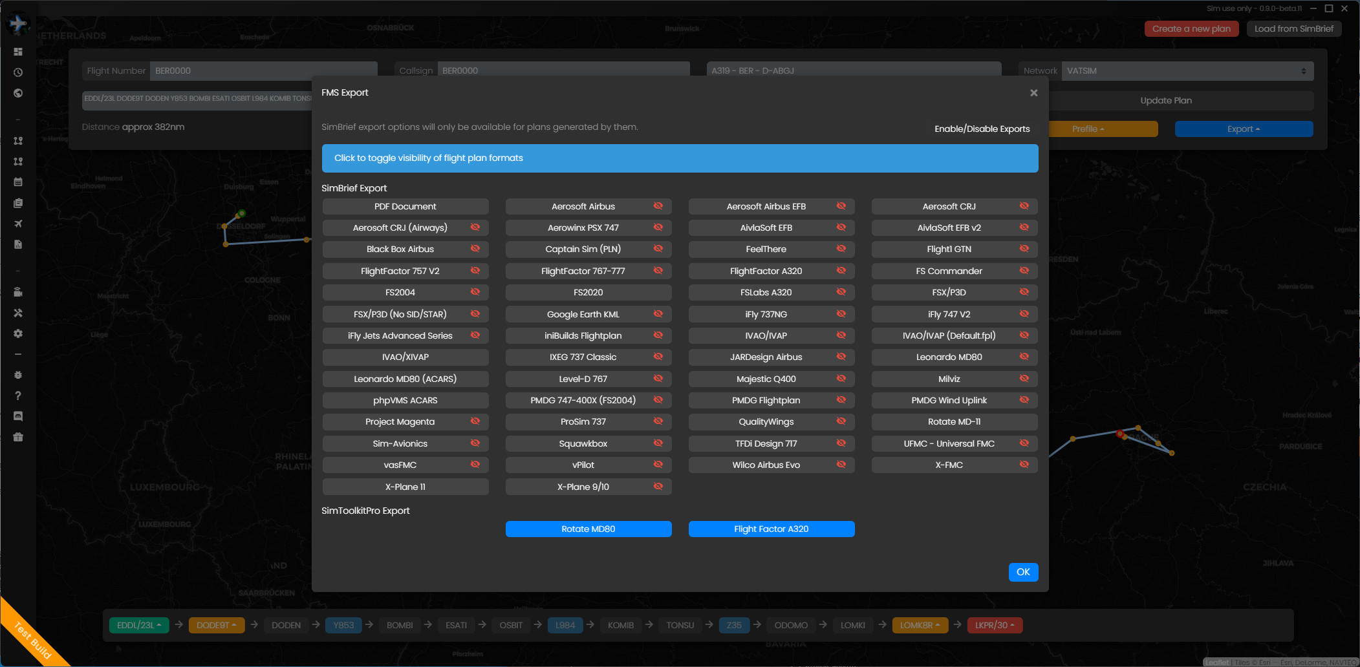Open the camera broadcast icon in sidebar
This screenshot has height=667, width=1360.
18,292
